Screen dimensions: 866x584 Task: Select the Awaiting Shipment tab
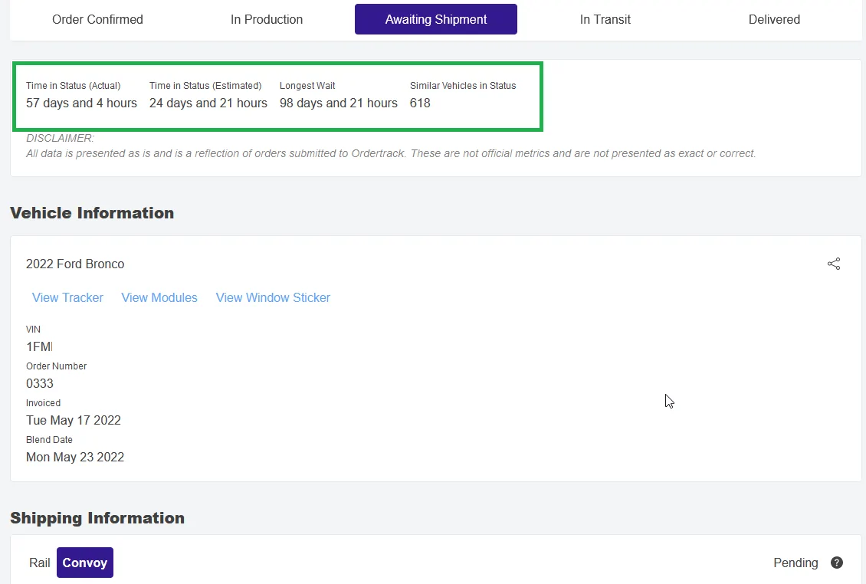pyautogui.click(x=436, y=19)
